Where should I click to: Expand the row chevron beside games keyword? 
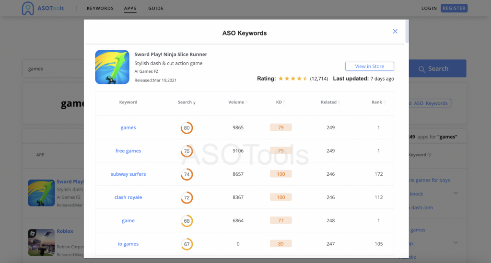pos(456,243)
